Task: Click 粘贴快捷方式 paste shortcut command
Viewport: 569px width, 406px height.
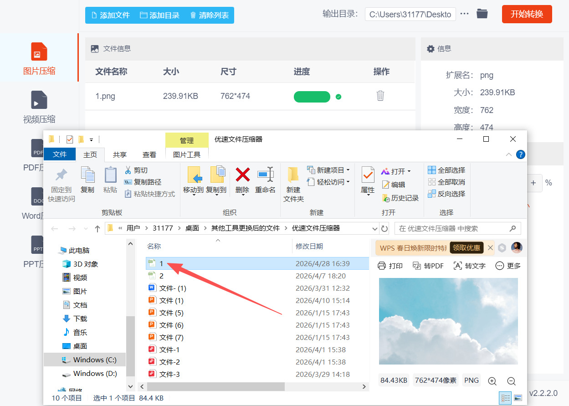Action: (149, 194)
